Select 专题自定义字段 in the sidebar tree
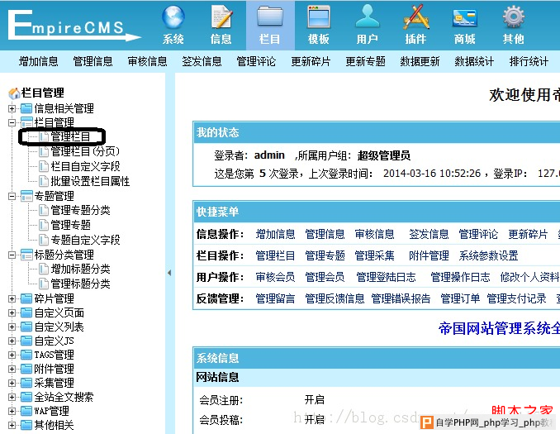Image resolution: width=560 pixels, height=434 pixels. click(85, 240)
